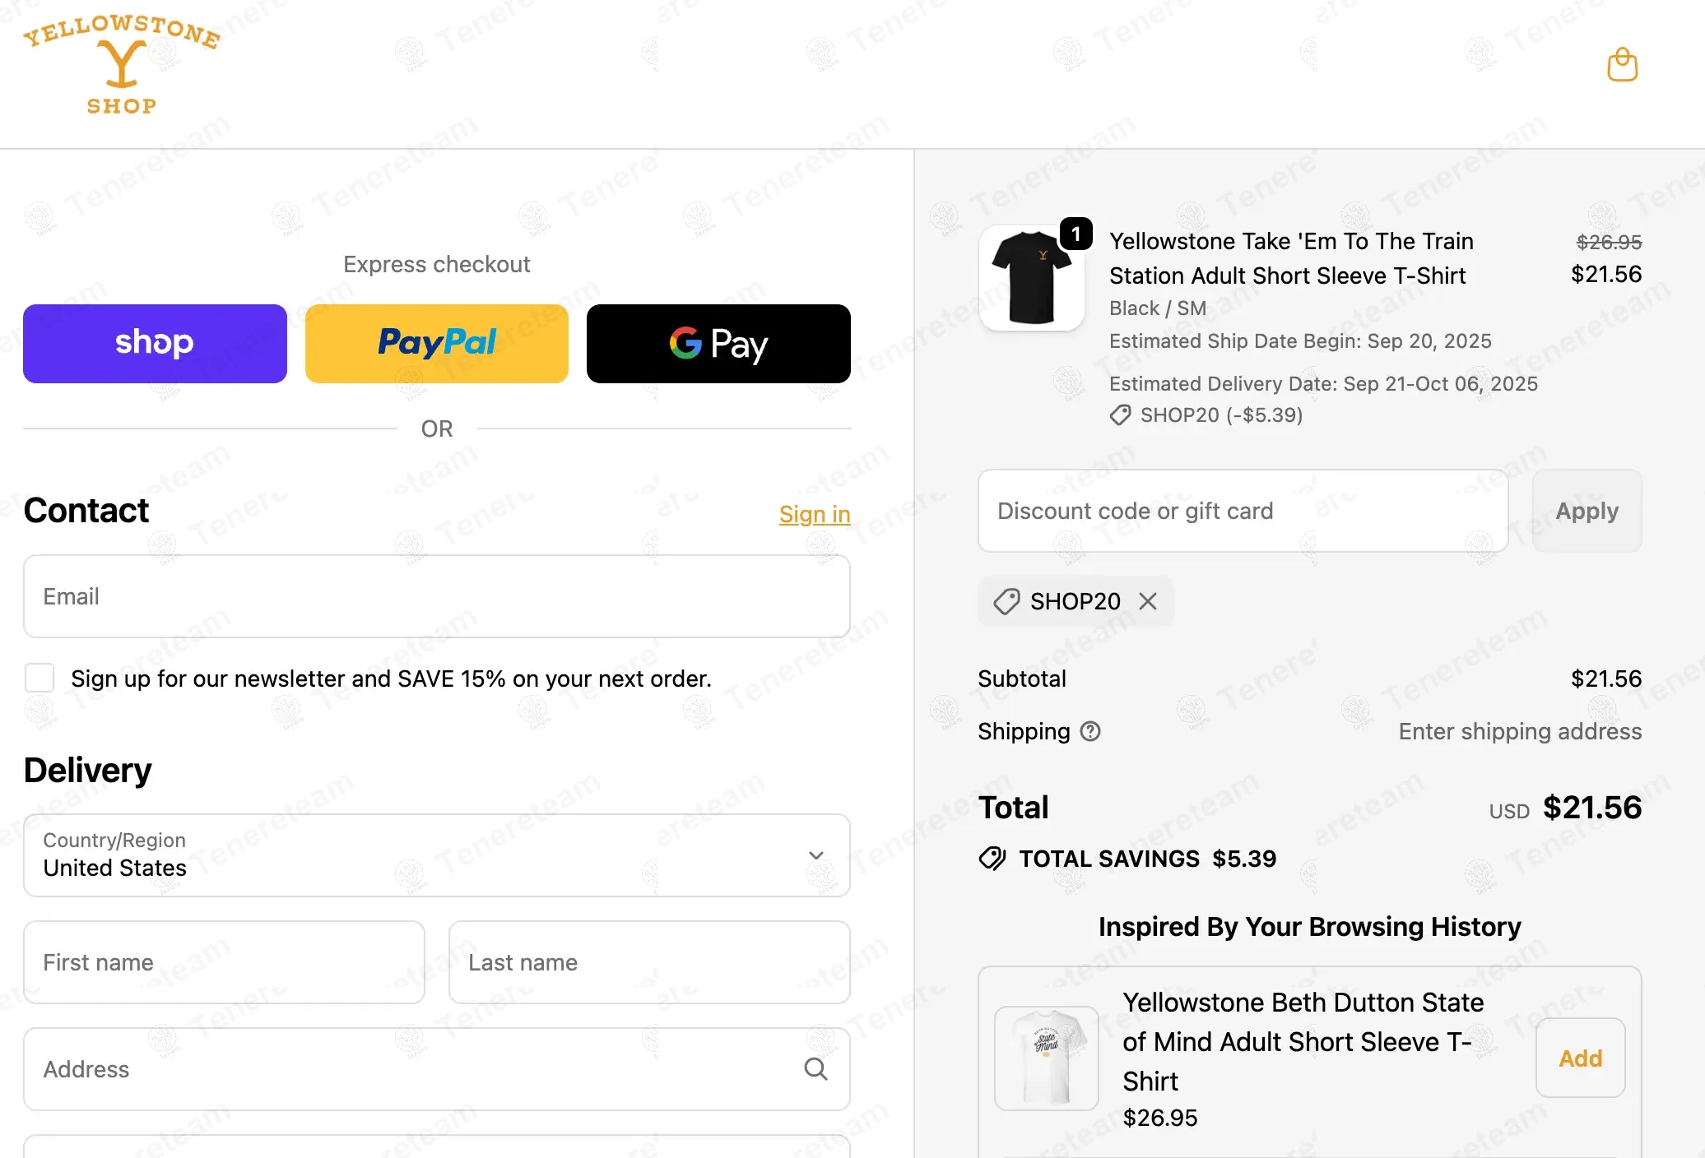Click into the Last name field
The height and width of the screenshot is (1158, 1705).
[x=648, y=962]
